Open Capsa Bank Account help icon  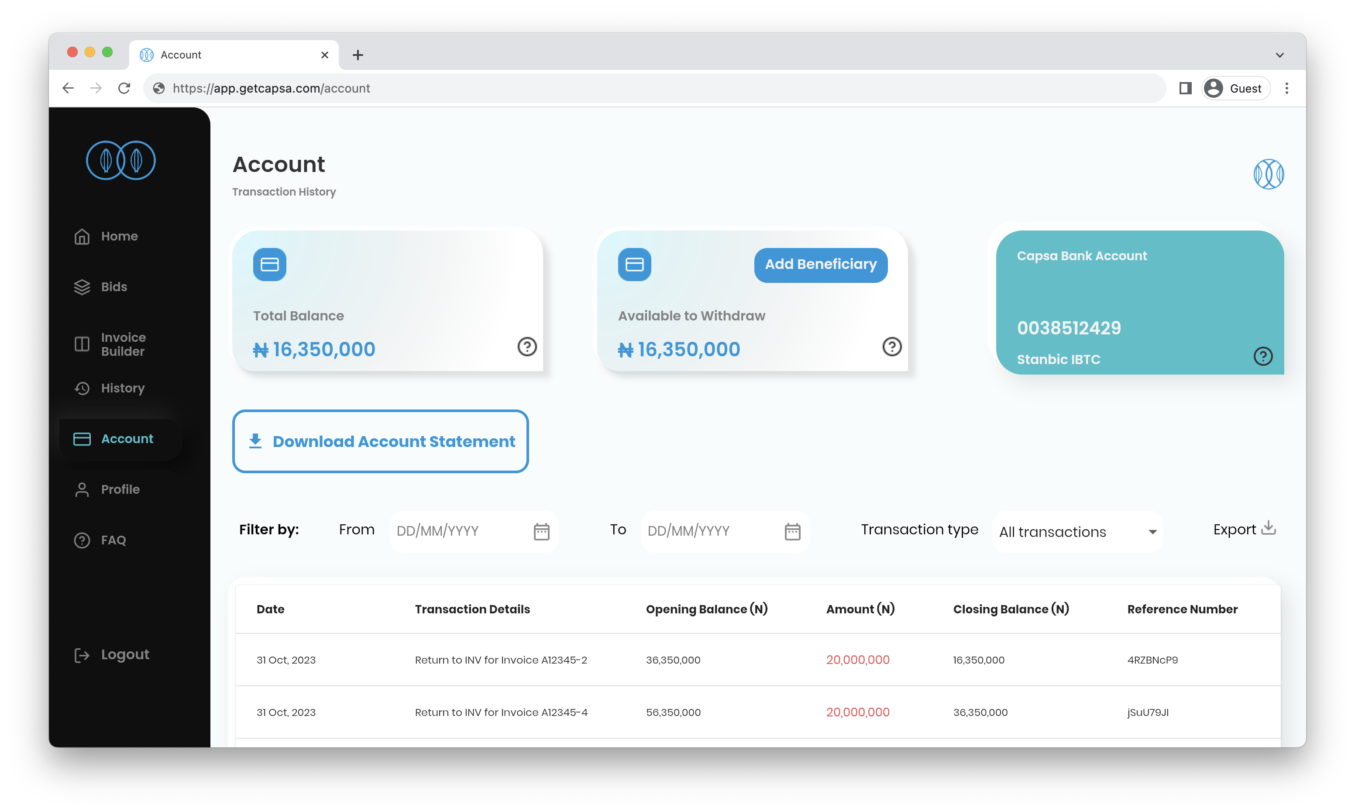[x=1262, y=356]
